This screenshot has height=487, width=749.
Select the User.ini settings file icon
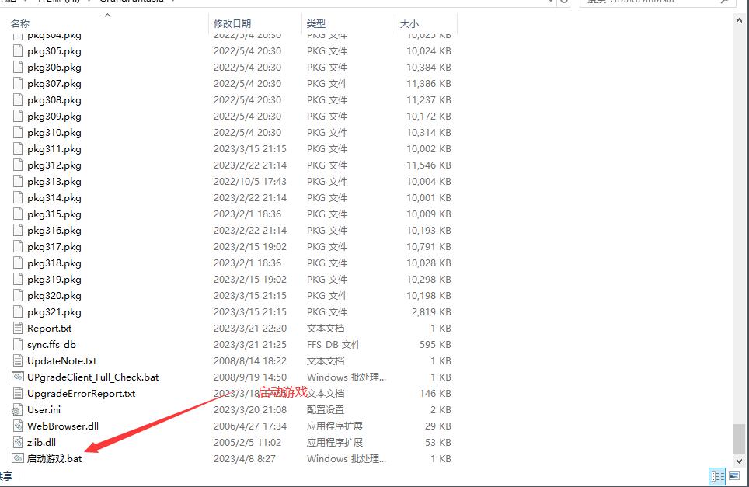point(19,409)
